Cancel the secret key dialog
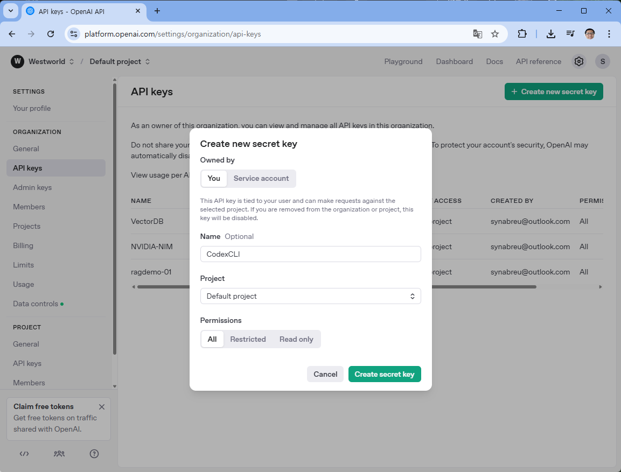 [x=325, y=374]
